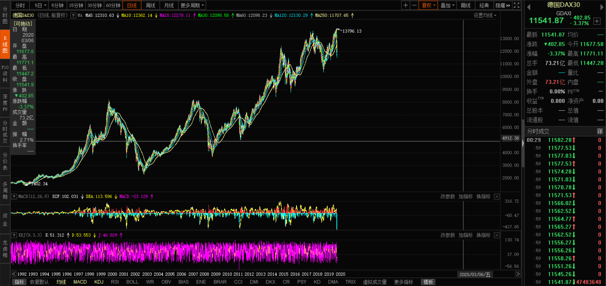Open 叠加 overlay dropdown
The width and height of the screenshot is (606, 286).
[447, 5]
